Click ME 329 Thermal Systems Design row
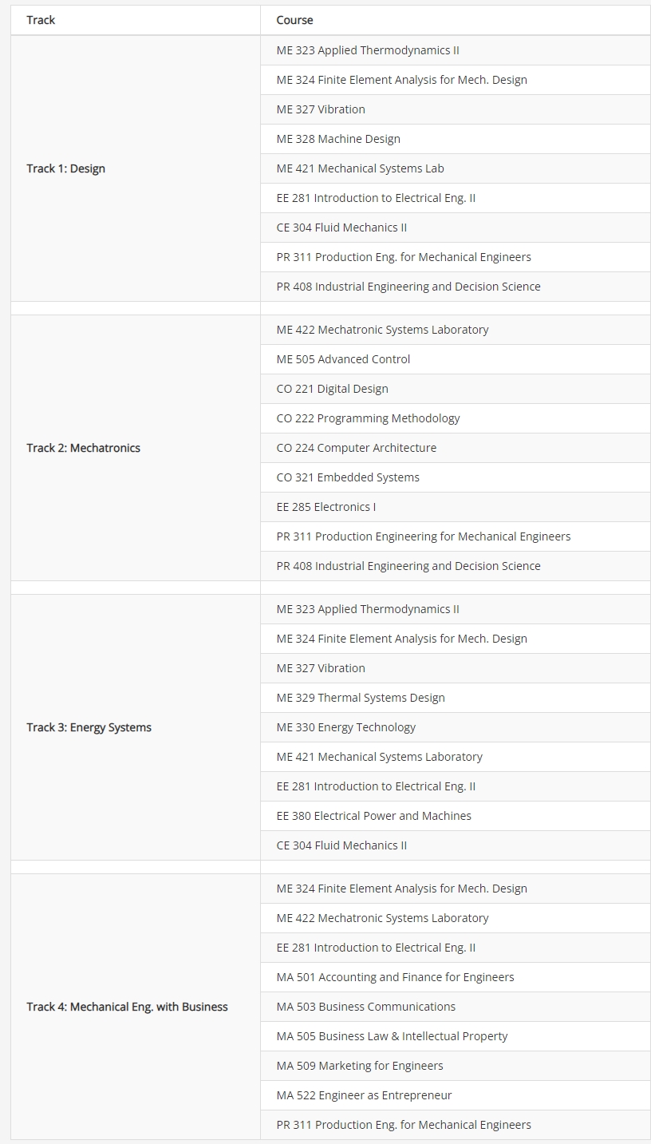This screenshot has height=1144, width=651. point(361,698)
